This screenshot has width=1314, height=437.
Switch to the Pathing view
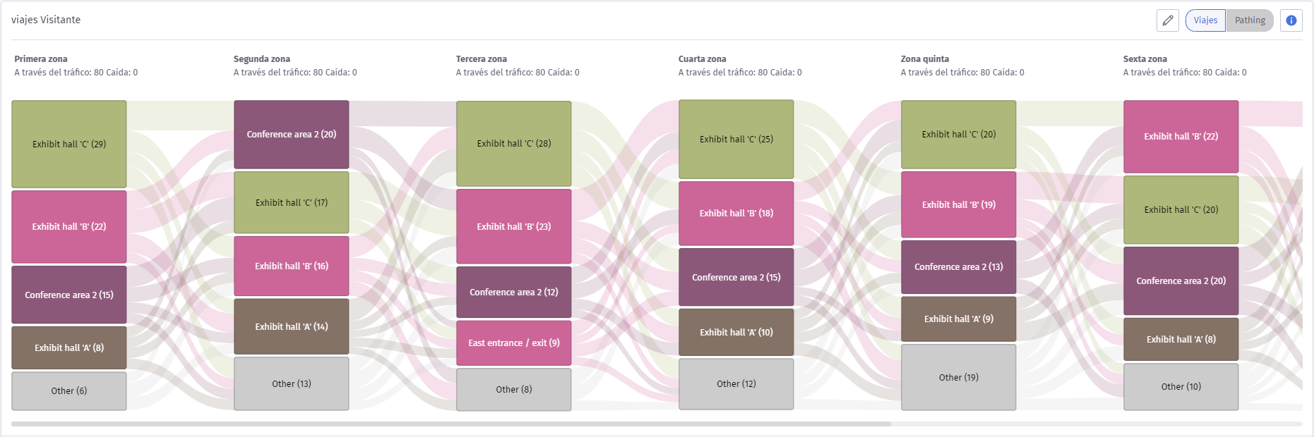(1250, 20)
